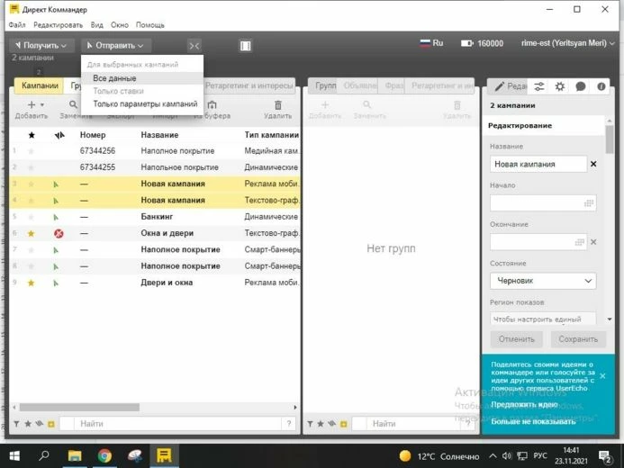Screen dimensions: 624x468
Task: Click the points balance 160000 indicator
Action: click(x=482, y=43)
